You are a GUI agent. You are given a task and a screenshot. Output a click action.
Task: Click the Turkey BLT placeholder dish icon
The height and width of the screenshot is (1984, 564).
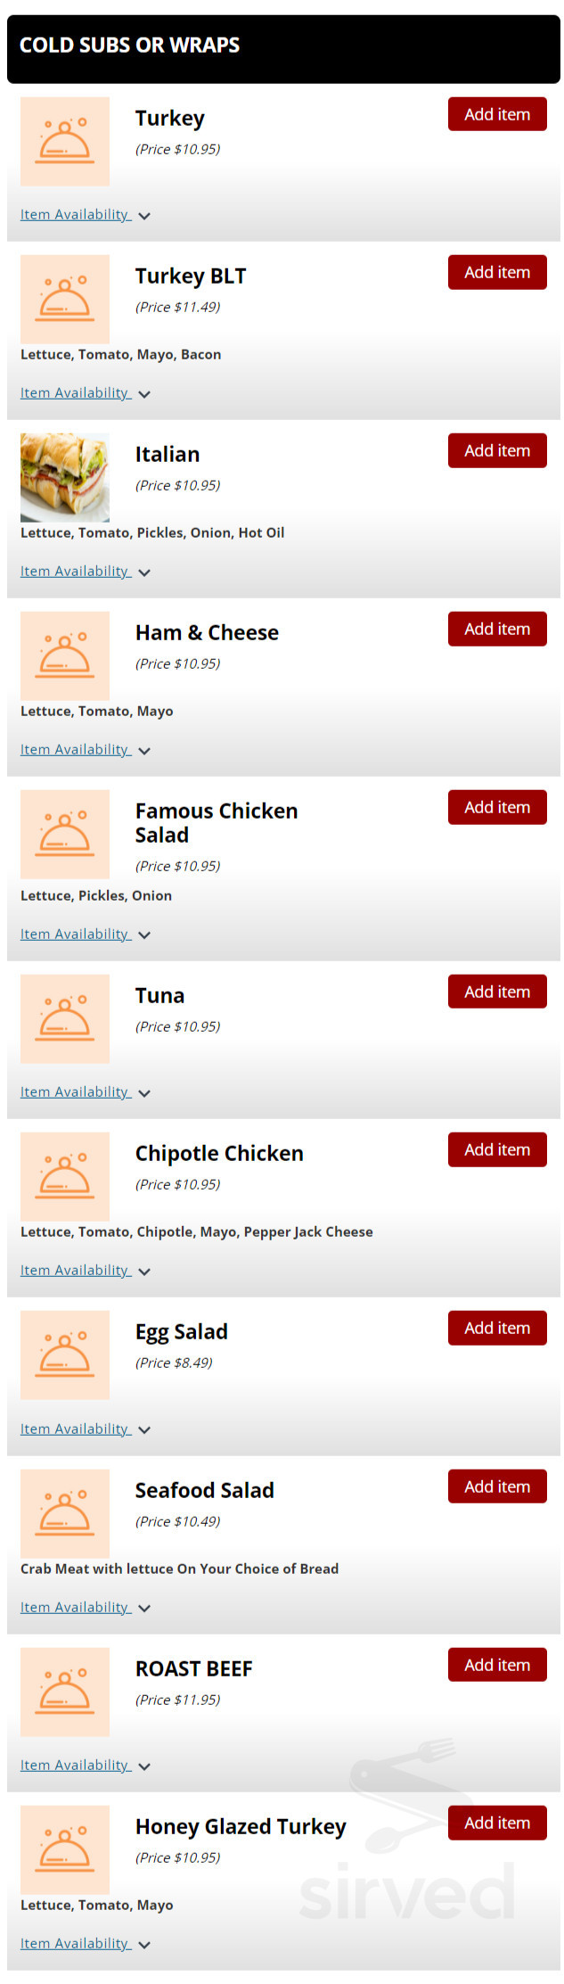pyautogui.click(x=65, y=300)
